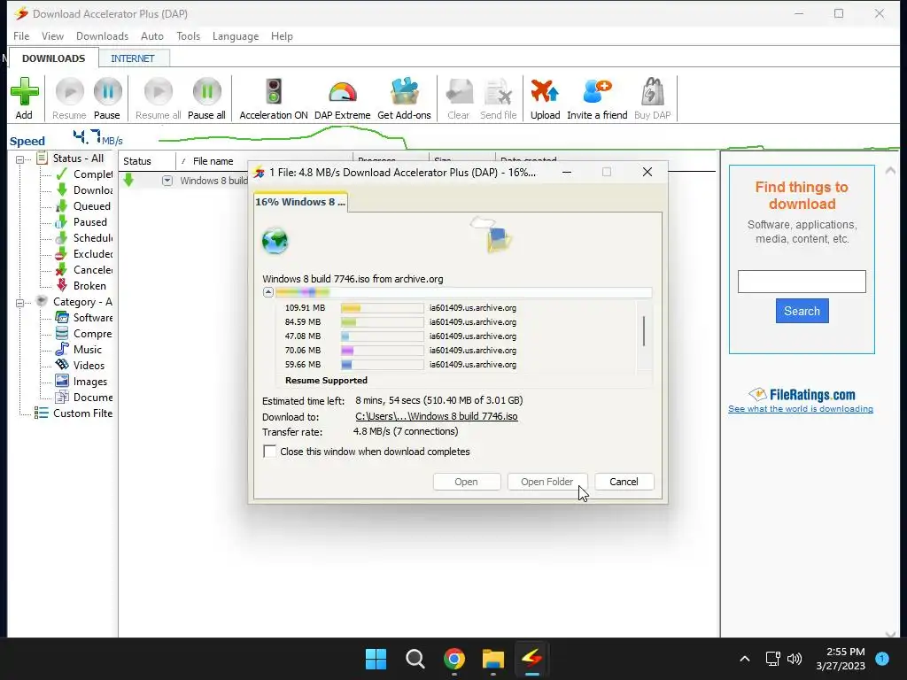The image size is (907, 680).
Task: Click the Open button in download dialog
Action: pyautogui.click(x=466, y=482)
